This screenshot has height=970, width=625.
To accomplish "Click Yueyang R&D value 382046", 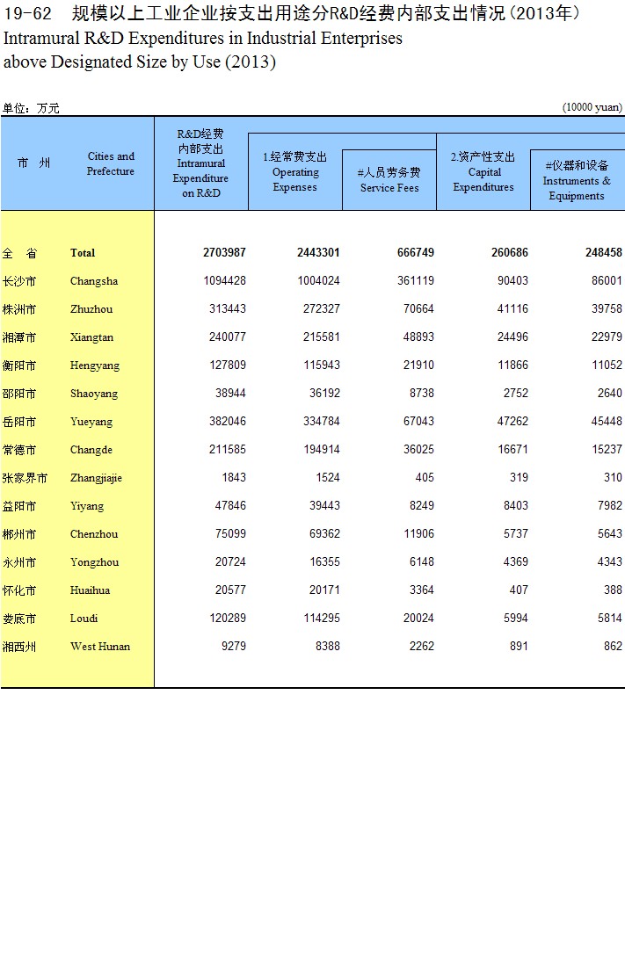I will point(228,421).
